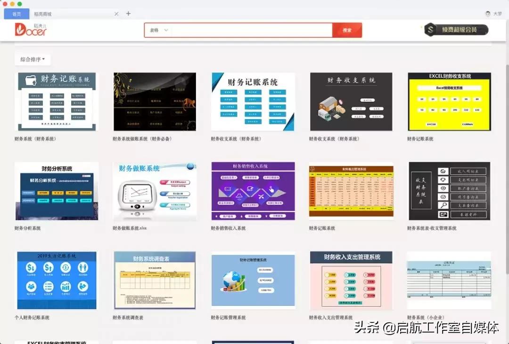Open the yellow EXCEL财务收支系统 template thumbnail

click(449, 101)
